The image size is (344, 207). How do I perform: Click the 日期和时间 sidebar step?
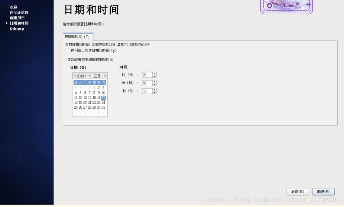19,23
